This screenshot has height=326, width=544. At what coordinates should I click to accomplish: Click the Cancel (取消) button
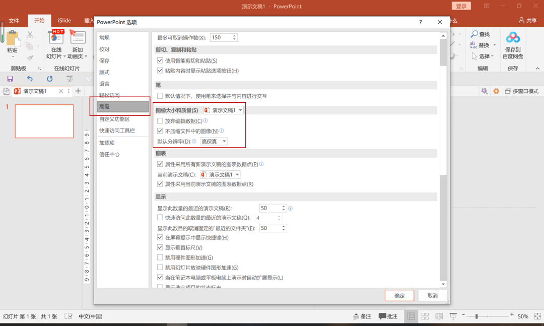click(432, 295)
